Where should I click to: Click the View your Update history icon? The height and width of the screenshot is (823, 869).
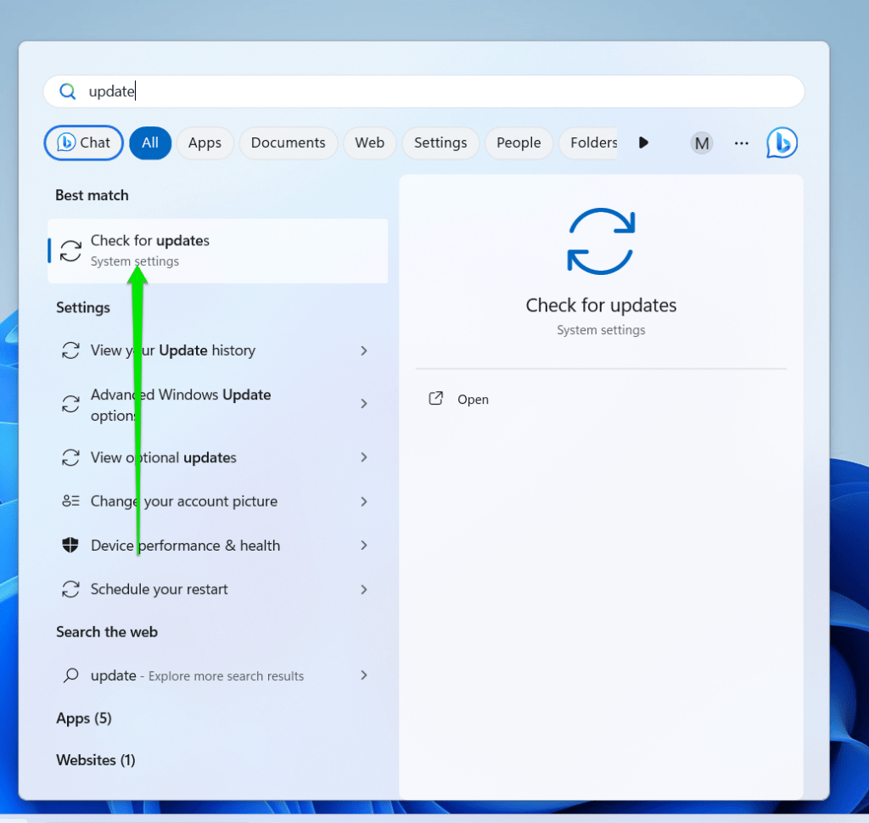(x=70, y=350)
